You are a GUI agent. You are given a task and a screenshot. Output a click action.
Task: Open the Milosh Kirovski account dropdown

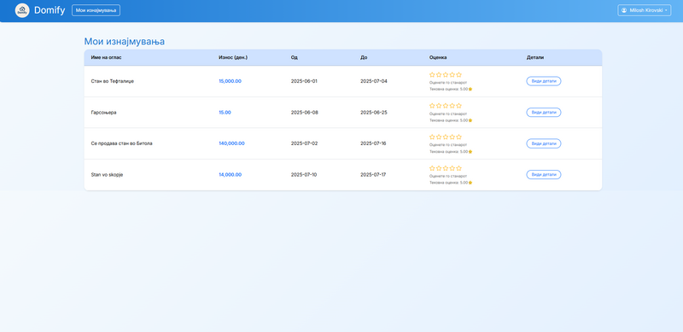pos(645,10)
